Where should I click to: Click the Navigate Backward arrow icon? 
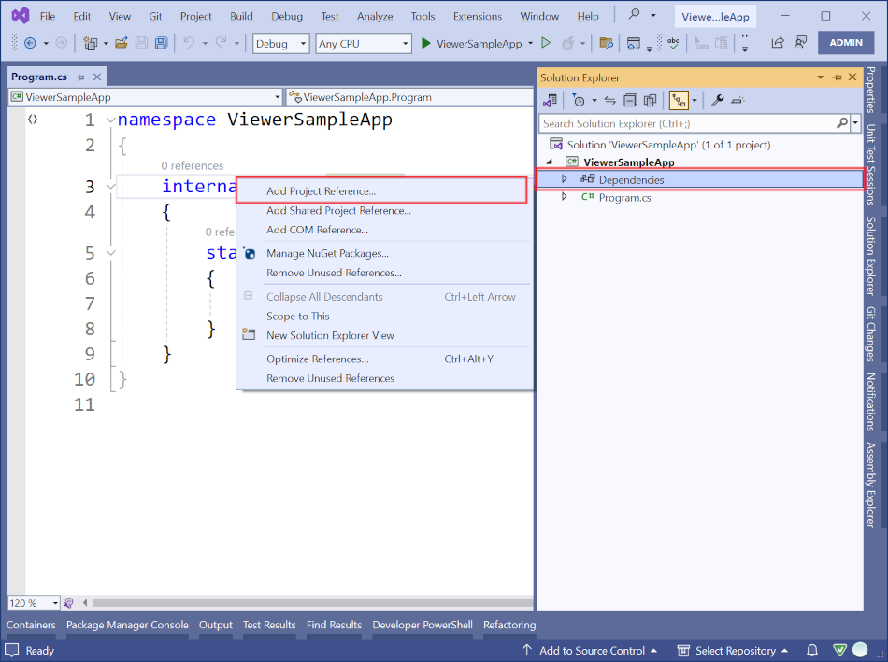[30, 43]
